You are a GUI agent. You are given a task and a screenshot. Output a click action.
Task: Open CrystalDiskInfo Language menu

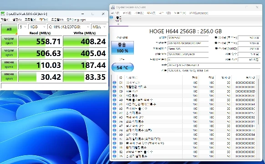pyautogui.click(x=199, y=13)
